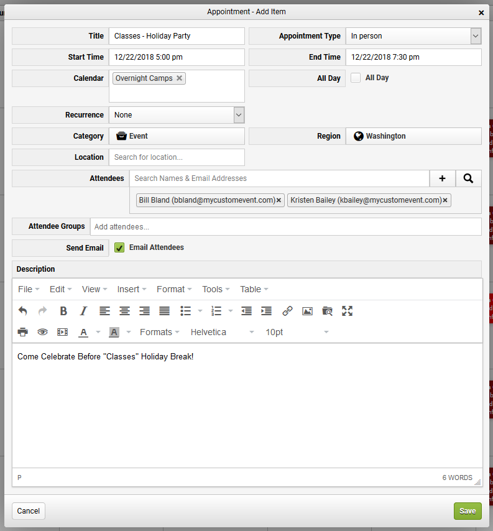Open the Insert menu
This screenshot has width=493, height=531.
click(x=132, y=289)
